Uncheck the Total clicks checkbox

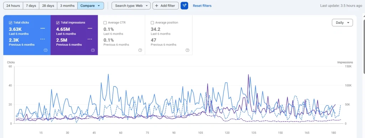[x=10, y=23]
